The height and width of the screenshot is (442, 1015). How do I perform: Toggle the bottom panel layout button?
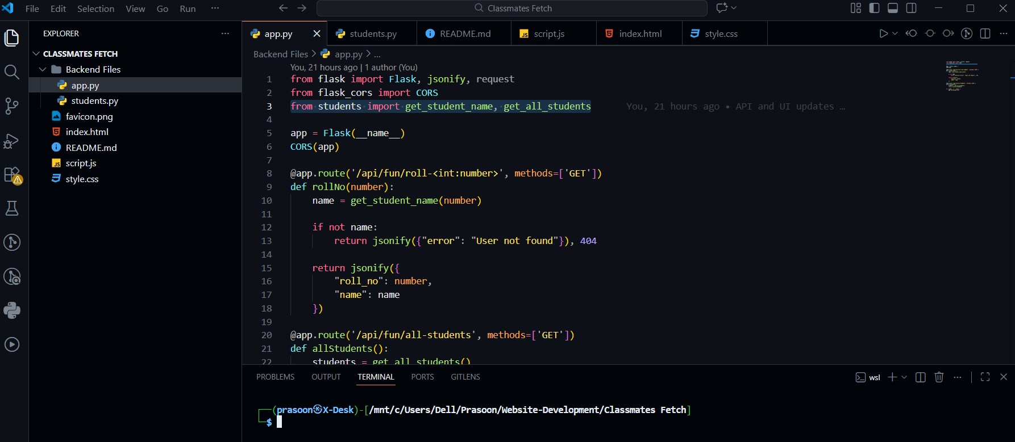[x=893, y=8]
